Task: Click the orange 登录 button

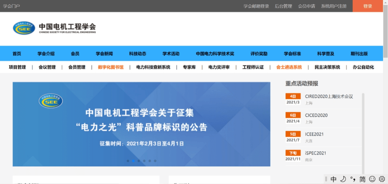Action: (x=368, y=6)
